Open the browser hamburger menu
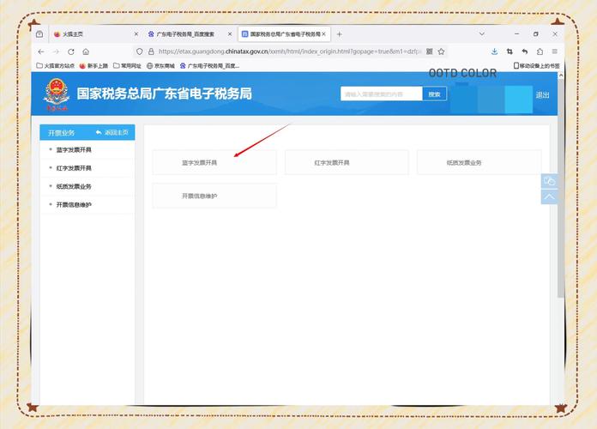Screen dimensions: 597x429 point(555,51)
